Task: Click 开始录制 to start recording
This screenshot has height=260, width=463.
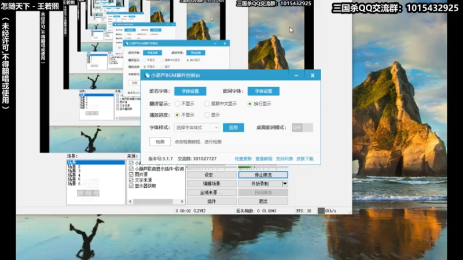Action: [x=260, y=184]
